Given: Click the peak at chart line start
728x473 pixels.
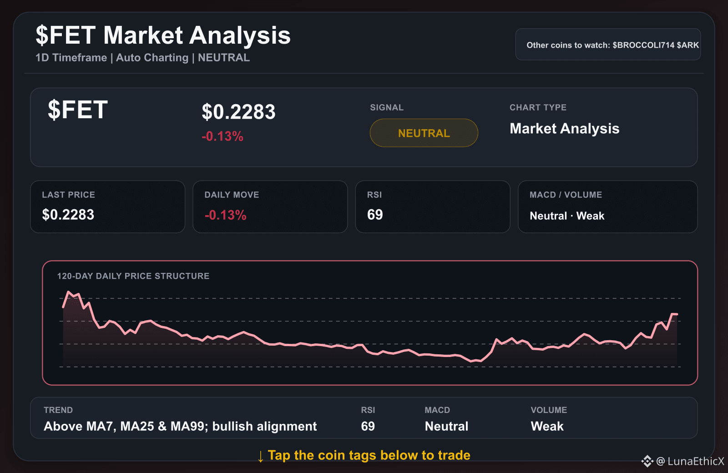Looking at the screenshot, I should coord(69,292).
